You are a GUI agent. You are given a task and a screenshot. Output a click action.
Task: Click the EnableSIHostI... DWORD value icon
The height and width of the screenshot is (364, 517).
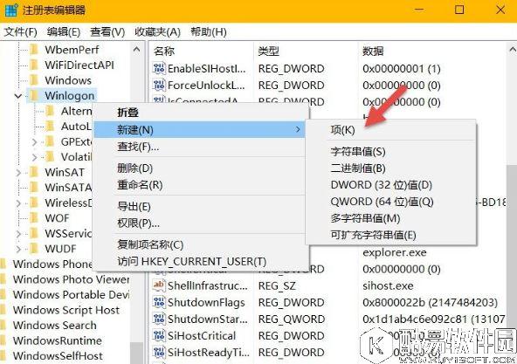point(159,69)
